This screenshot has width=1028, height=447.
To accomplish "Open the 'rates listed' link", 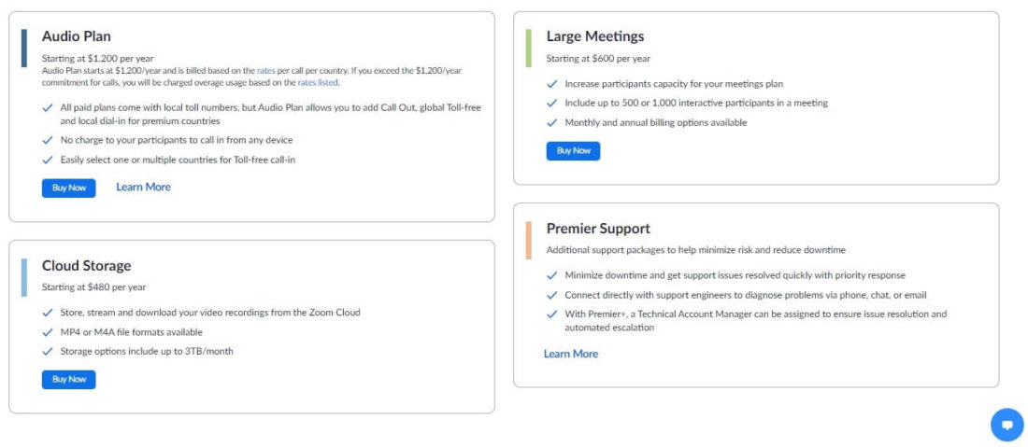I will pyautogui.click(x=318, y=82).
